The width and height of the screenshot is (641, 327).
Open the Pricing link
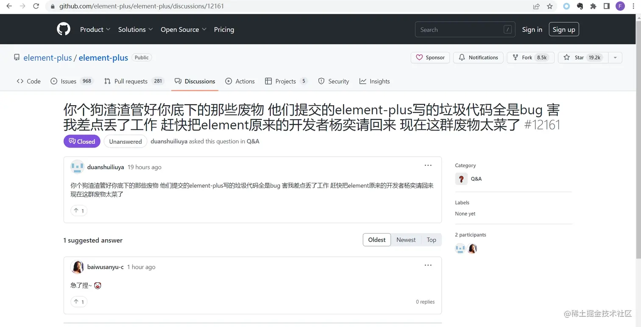point(224,29)
